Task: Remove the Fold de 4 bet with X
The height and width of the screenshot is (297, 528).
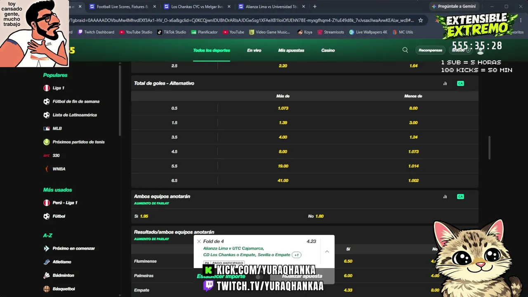Action: (199, 241)
